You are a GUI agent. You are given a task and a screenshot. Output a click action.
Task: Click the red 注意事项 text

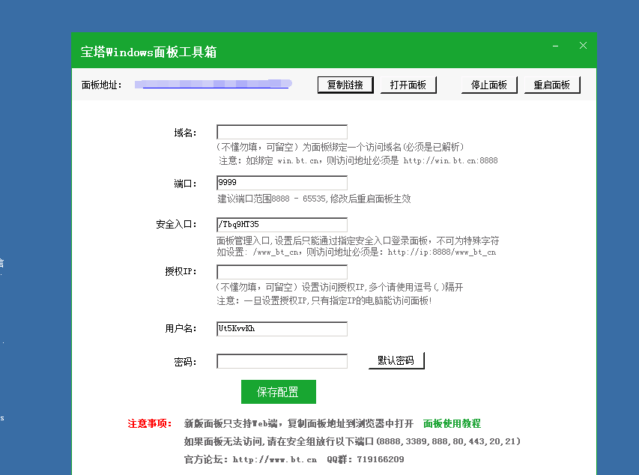[150, 423]
